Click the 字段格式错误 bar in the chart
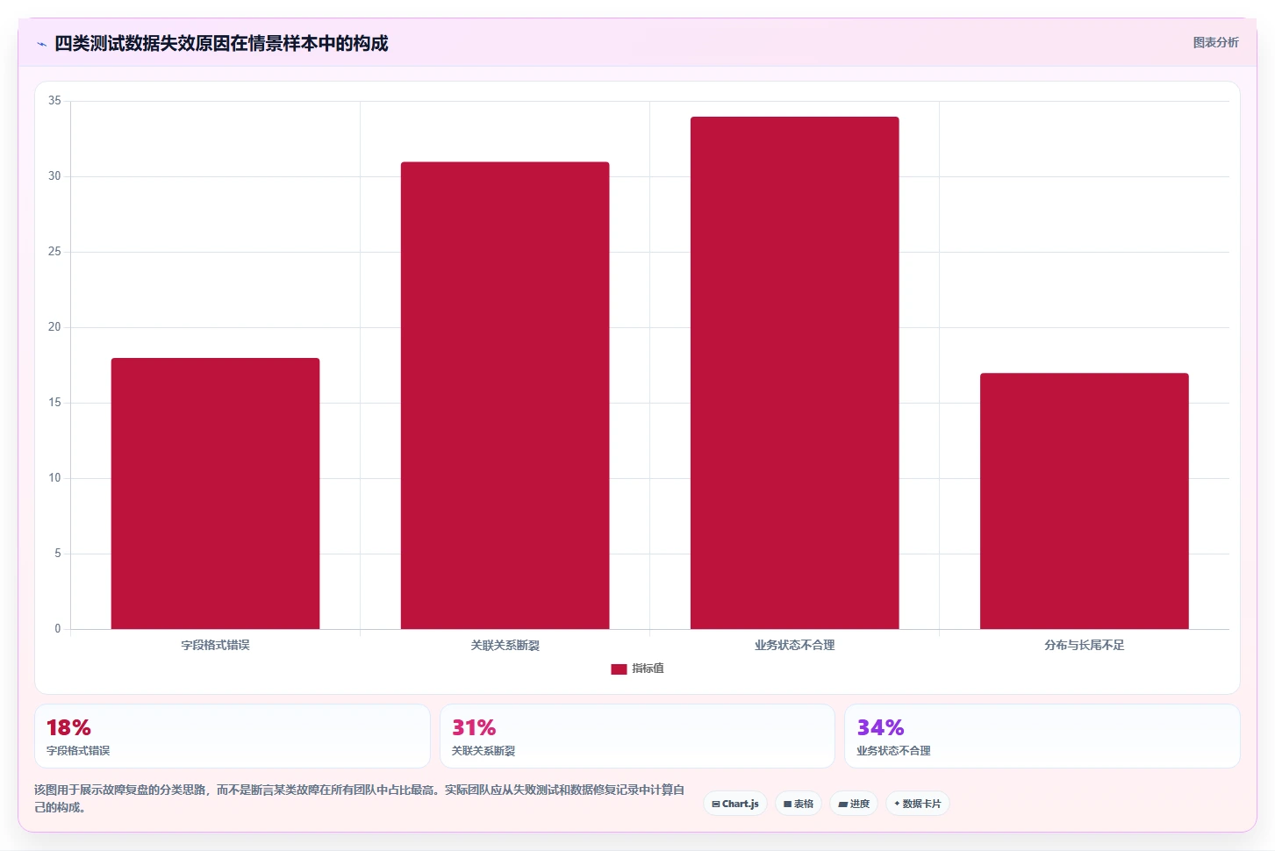The width and height of the screenshot is (1275, 851). (x=215, y=493)
